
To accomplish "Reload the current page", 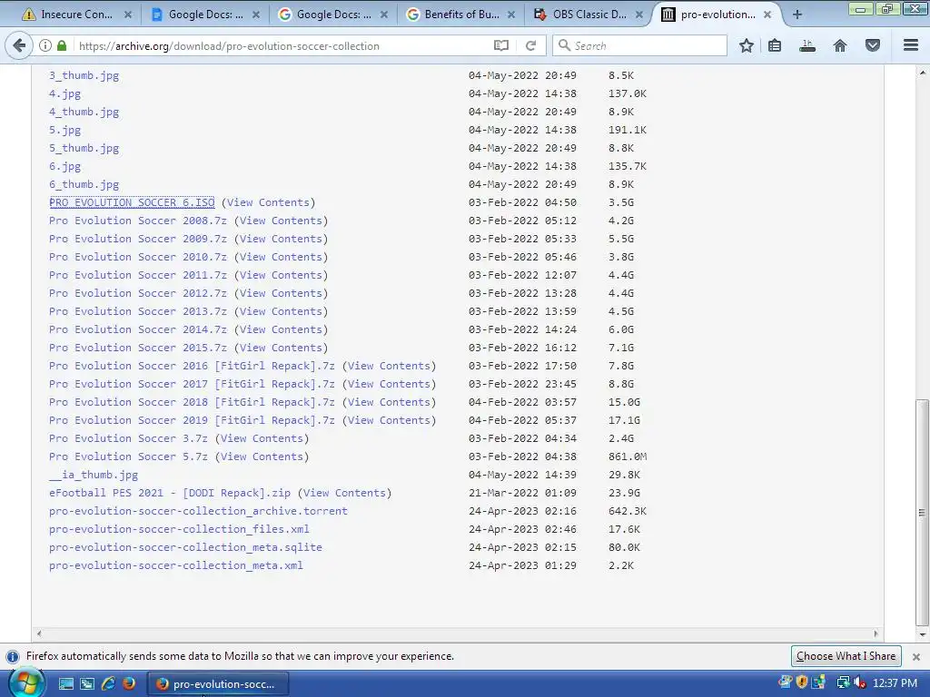I will click(x=530, y=45).
